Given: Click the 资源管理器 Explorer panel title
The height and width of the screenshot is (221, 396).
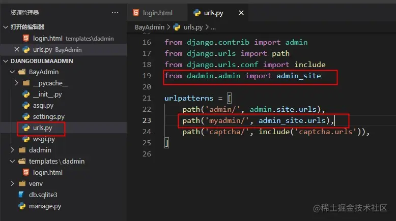Looking at the screenshot, I should [x=24, y=13].
